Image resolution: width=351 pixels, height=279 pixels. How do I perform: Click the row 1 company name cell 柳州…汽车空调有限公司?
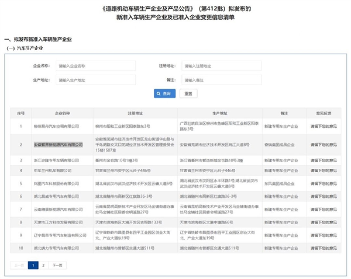57,126
